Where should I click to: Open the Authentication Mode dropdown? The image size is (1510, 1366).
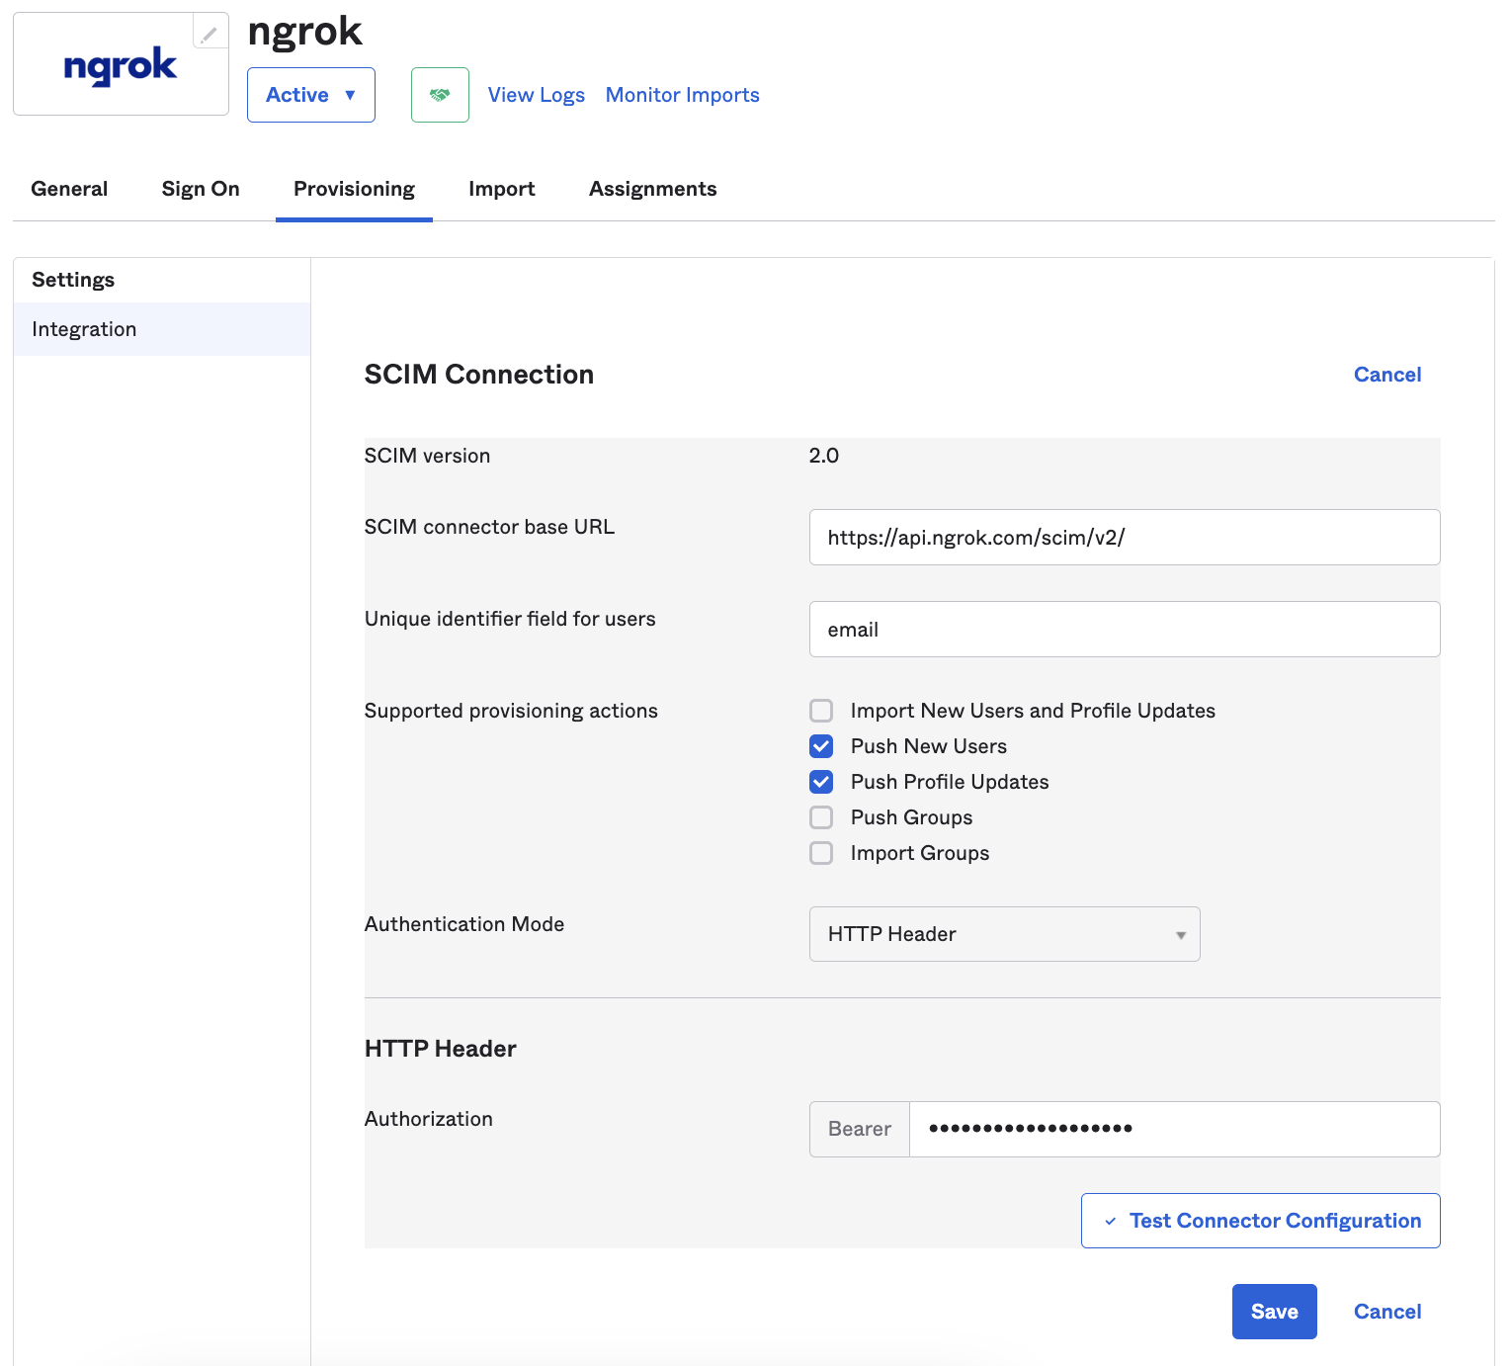click(x=1004, y=933)
